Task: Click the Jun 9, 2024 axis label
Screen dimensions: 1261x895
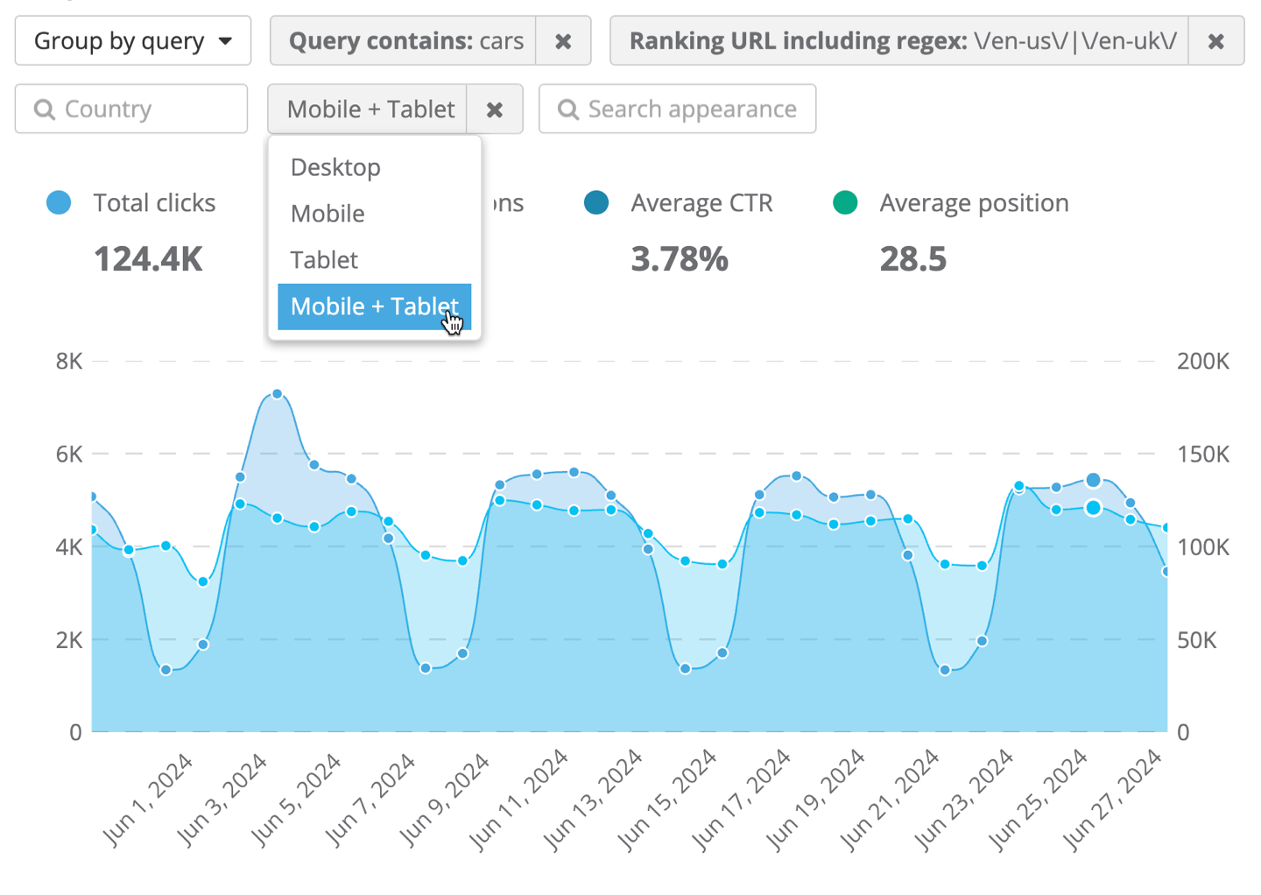Action: tap(445, 800)
